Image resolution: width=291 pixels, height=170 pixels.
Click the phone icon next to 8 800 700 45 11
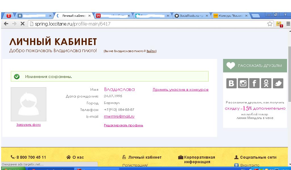pyautogui.click(x=13, y=157)
